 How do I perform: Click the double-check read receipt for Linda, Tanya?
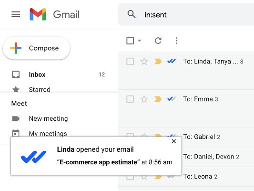[x=172, y=61]
